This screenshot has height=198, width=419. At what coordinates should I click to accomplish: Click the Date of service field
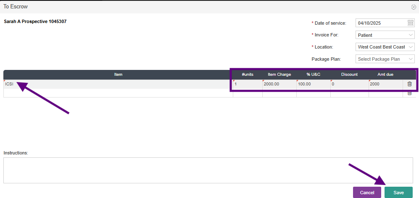coord(381,23)
